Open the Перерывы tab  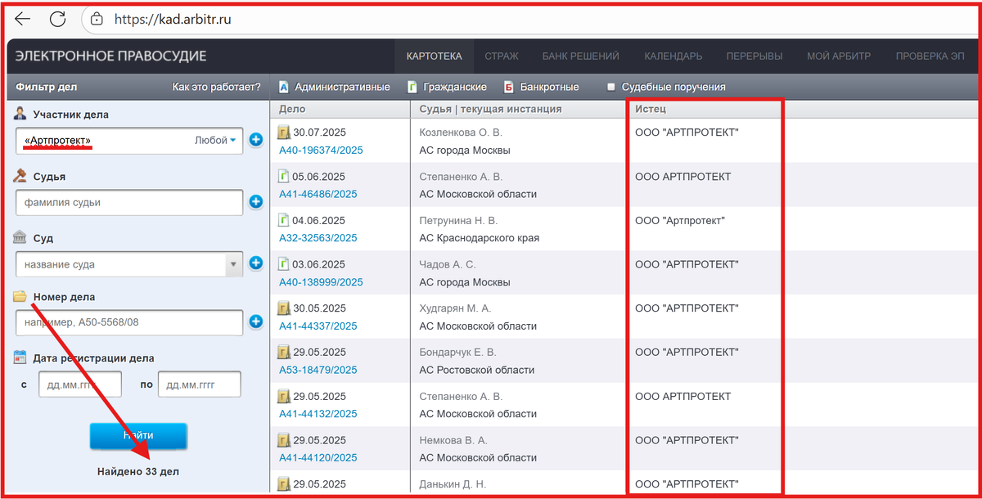[755, 56]
